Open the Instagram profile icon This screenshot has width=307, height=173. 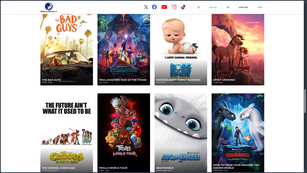pos(174,7)
